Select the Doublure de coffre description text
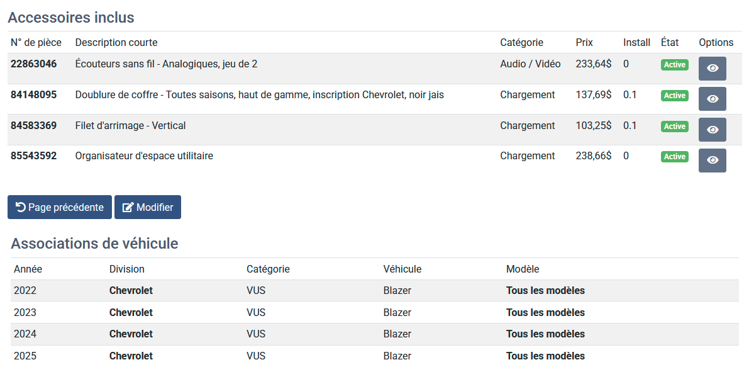 [x=259, y=95]
